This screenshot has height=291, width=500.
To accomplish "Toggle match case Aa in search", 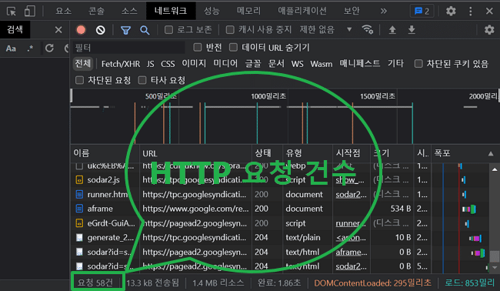I will coord(11,48).
